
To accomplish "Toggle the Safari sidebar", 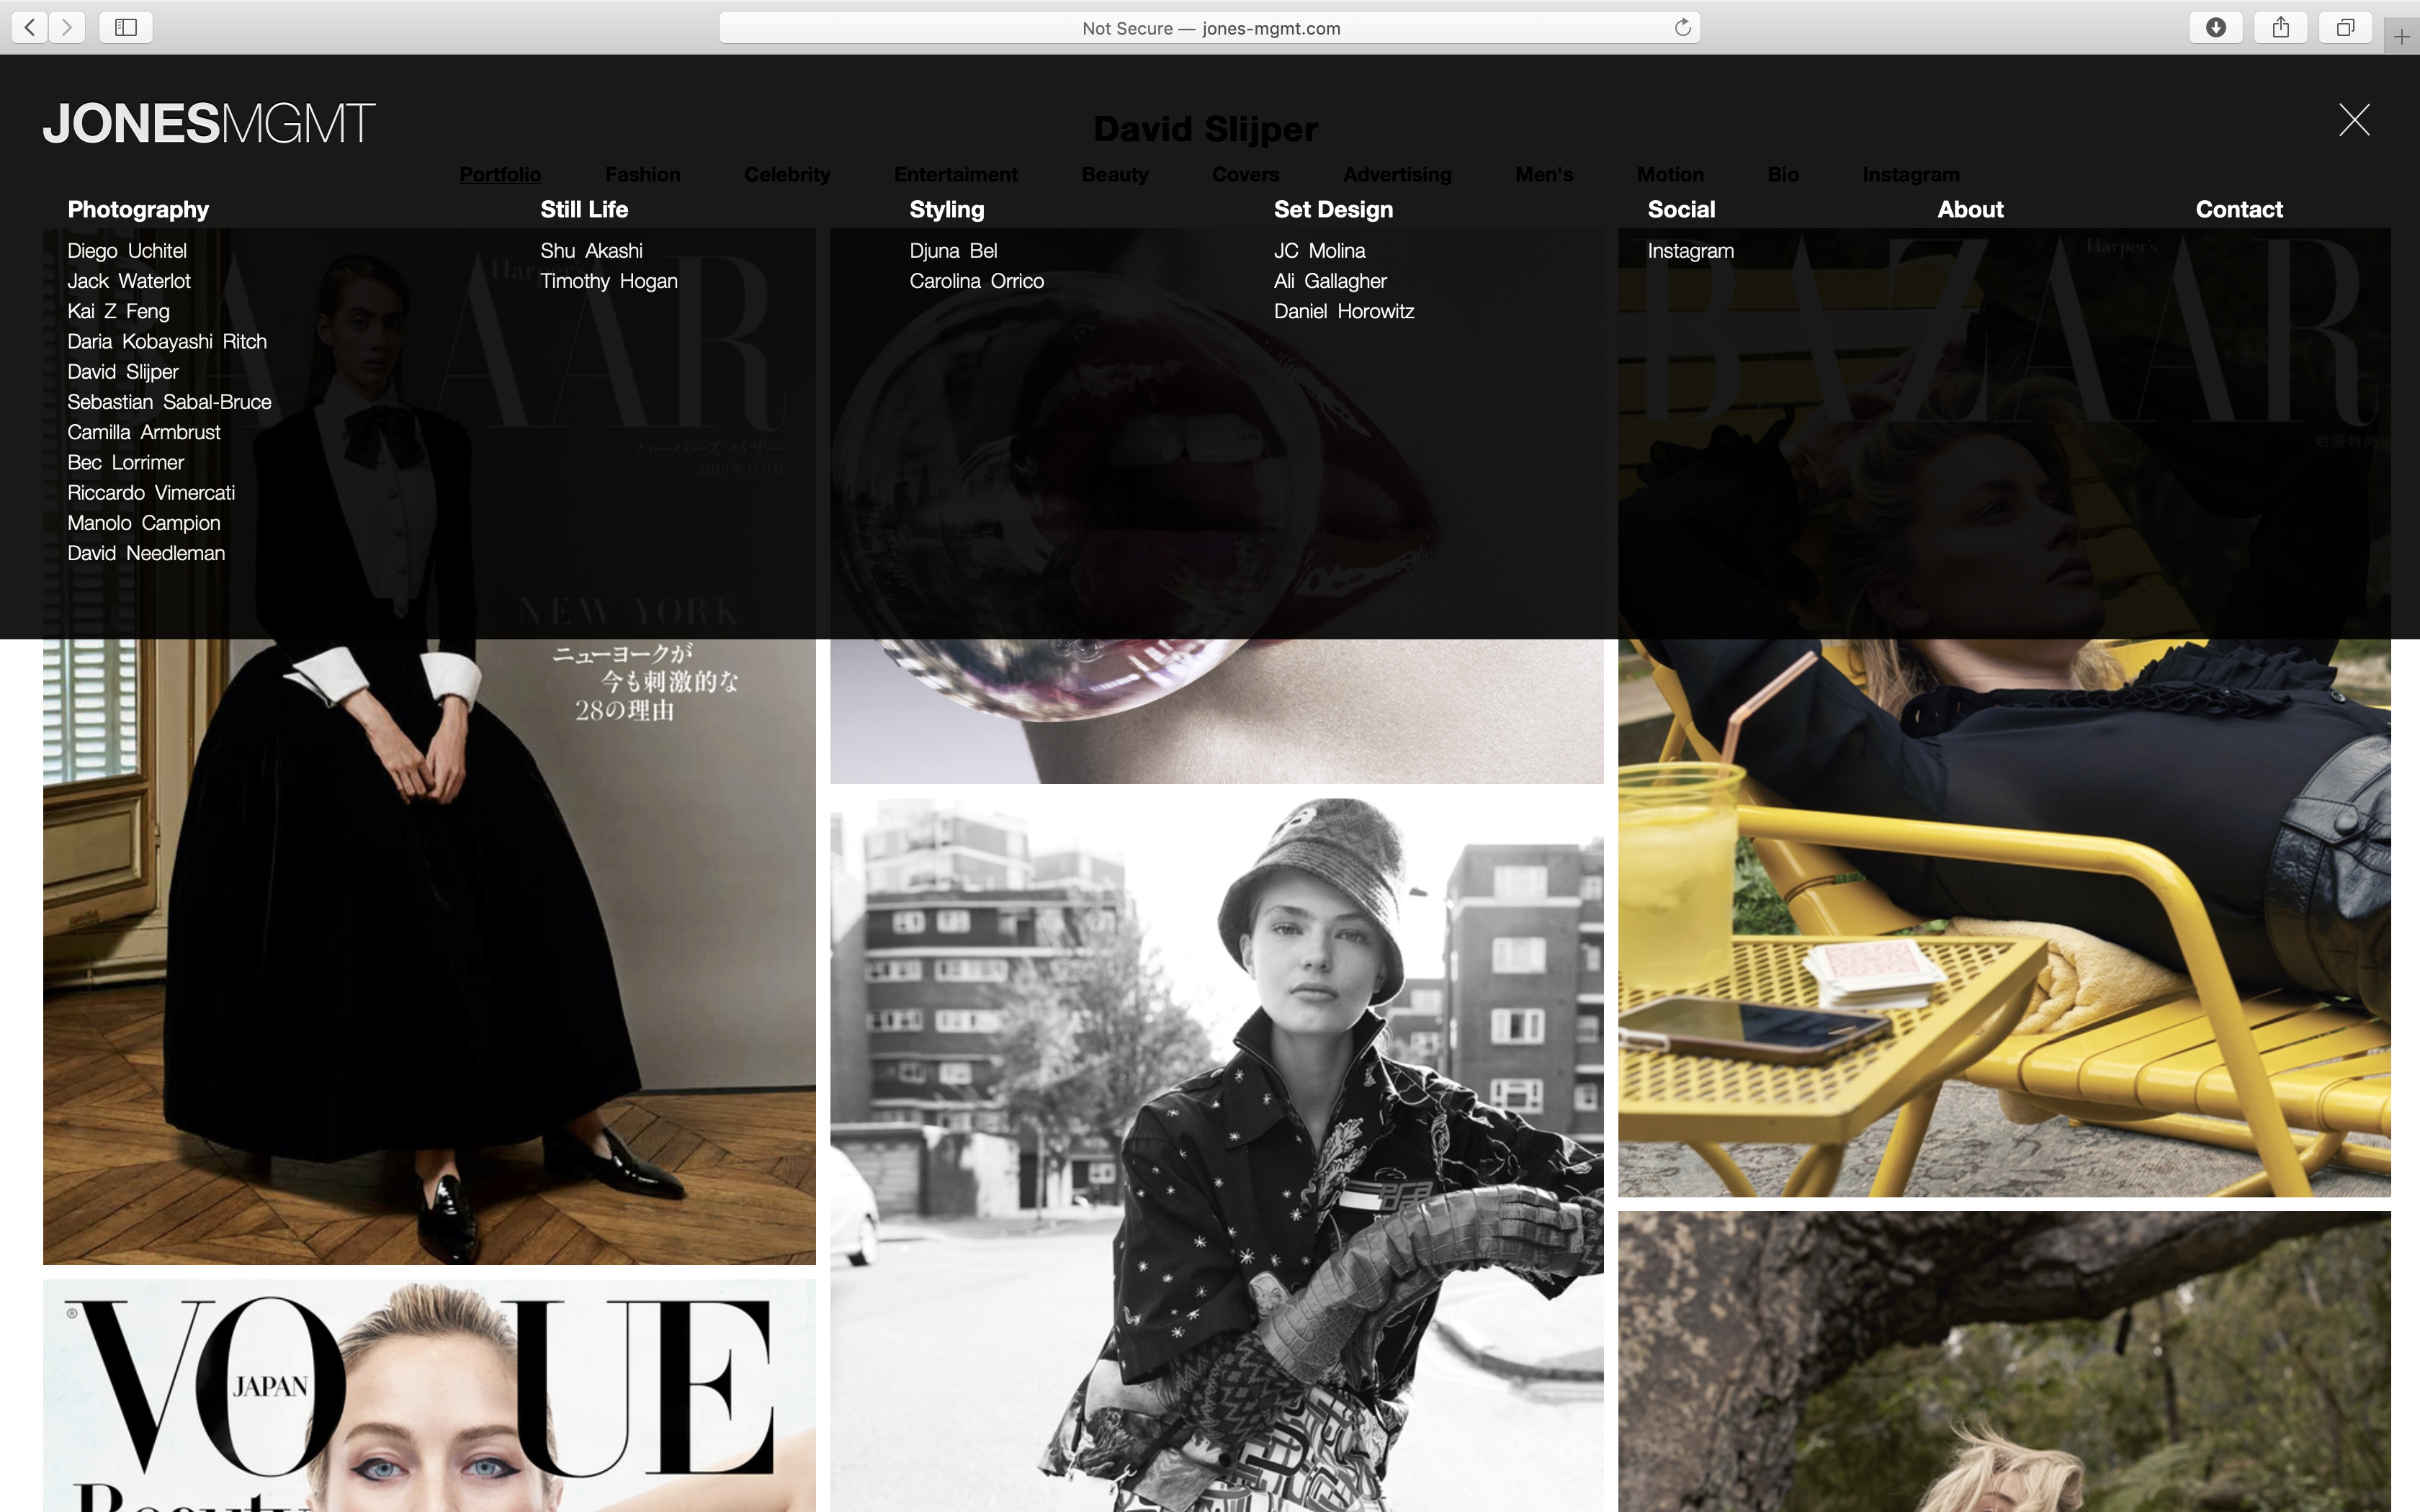I will [x=126, y=27].
